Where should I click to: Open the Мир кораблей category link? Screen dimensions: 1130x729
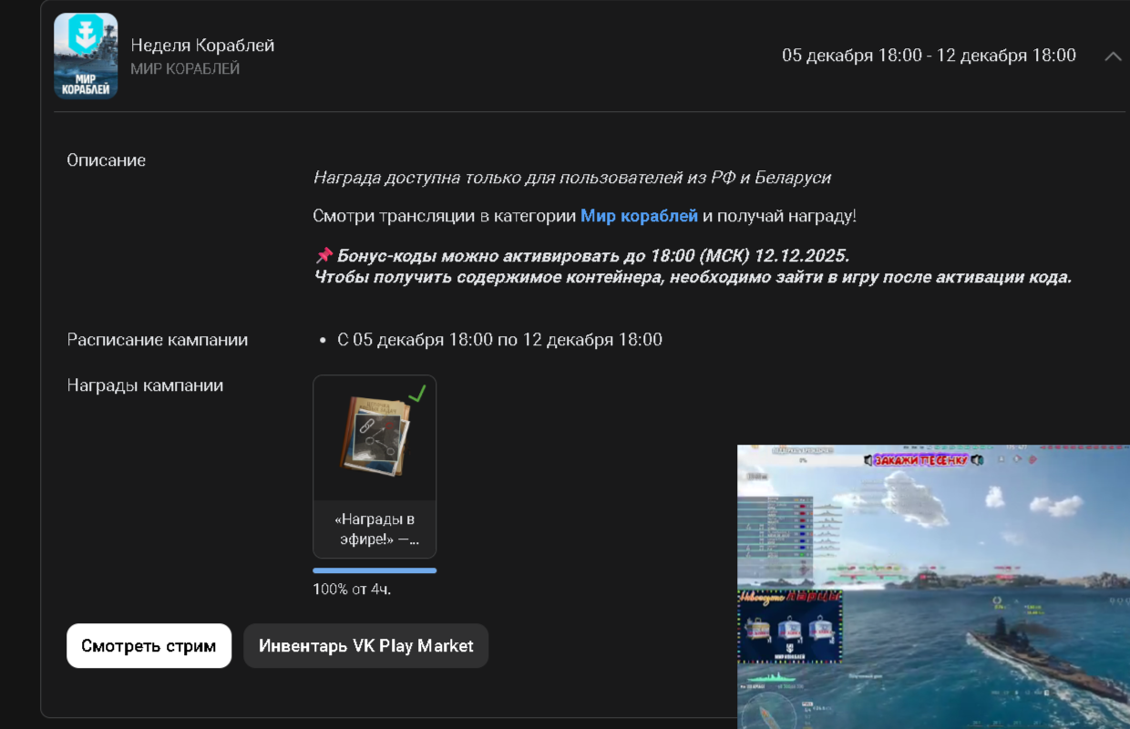click(x=639, y=216)
